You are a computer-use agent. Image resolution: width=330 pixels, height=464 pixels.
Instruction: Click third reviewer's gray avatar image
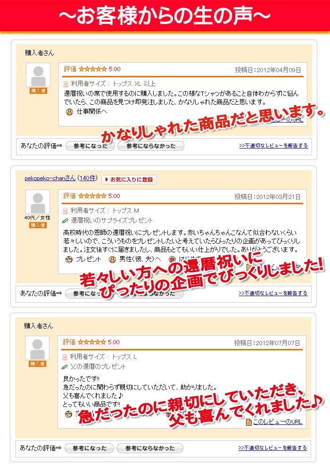tap(37, 348)
